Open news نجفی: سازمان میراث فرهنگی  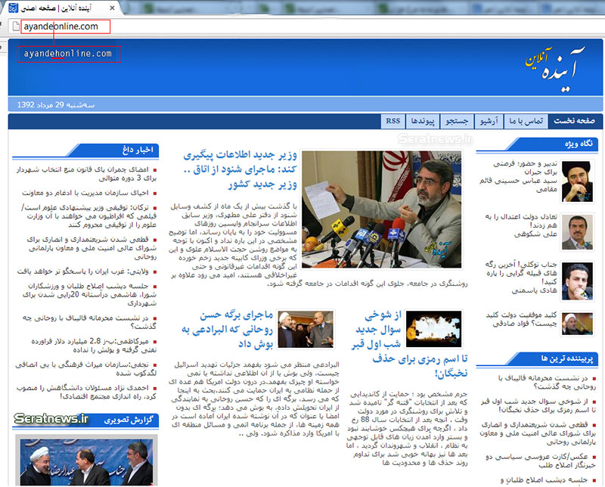[86, 368]
